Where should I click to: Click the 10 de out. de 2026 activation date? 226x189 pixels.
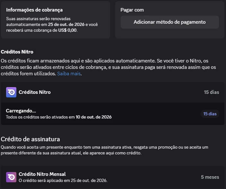point(93,117)
